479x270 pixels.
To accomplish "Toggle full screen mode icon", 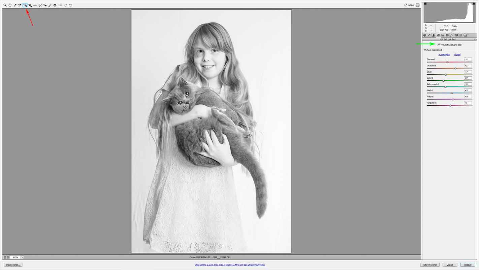I will pos(418,5).
